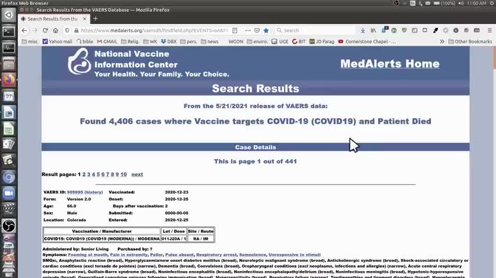Click the Unresponsive to stimuli symptom link

tap(294, 255)
